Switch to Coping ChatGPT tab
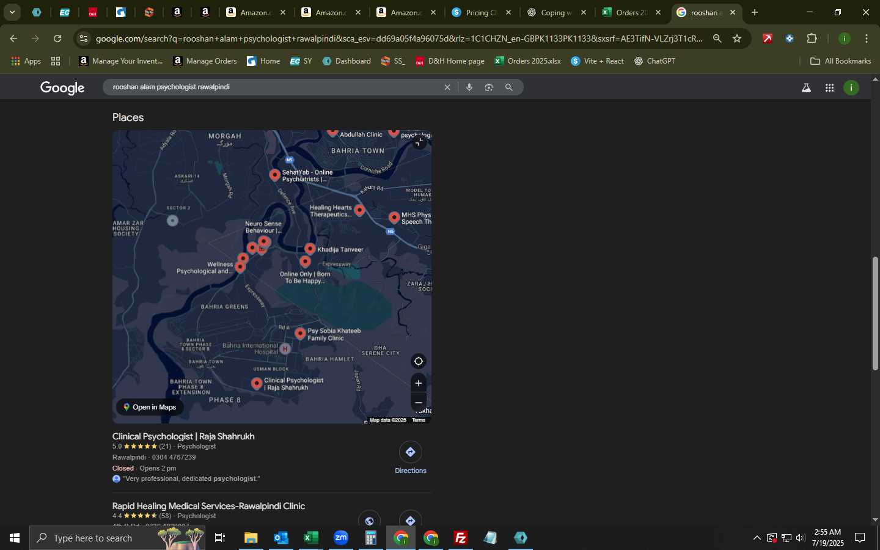 click(557, 12)
